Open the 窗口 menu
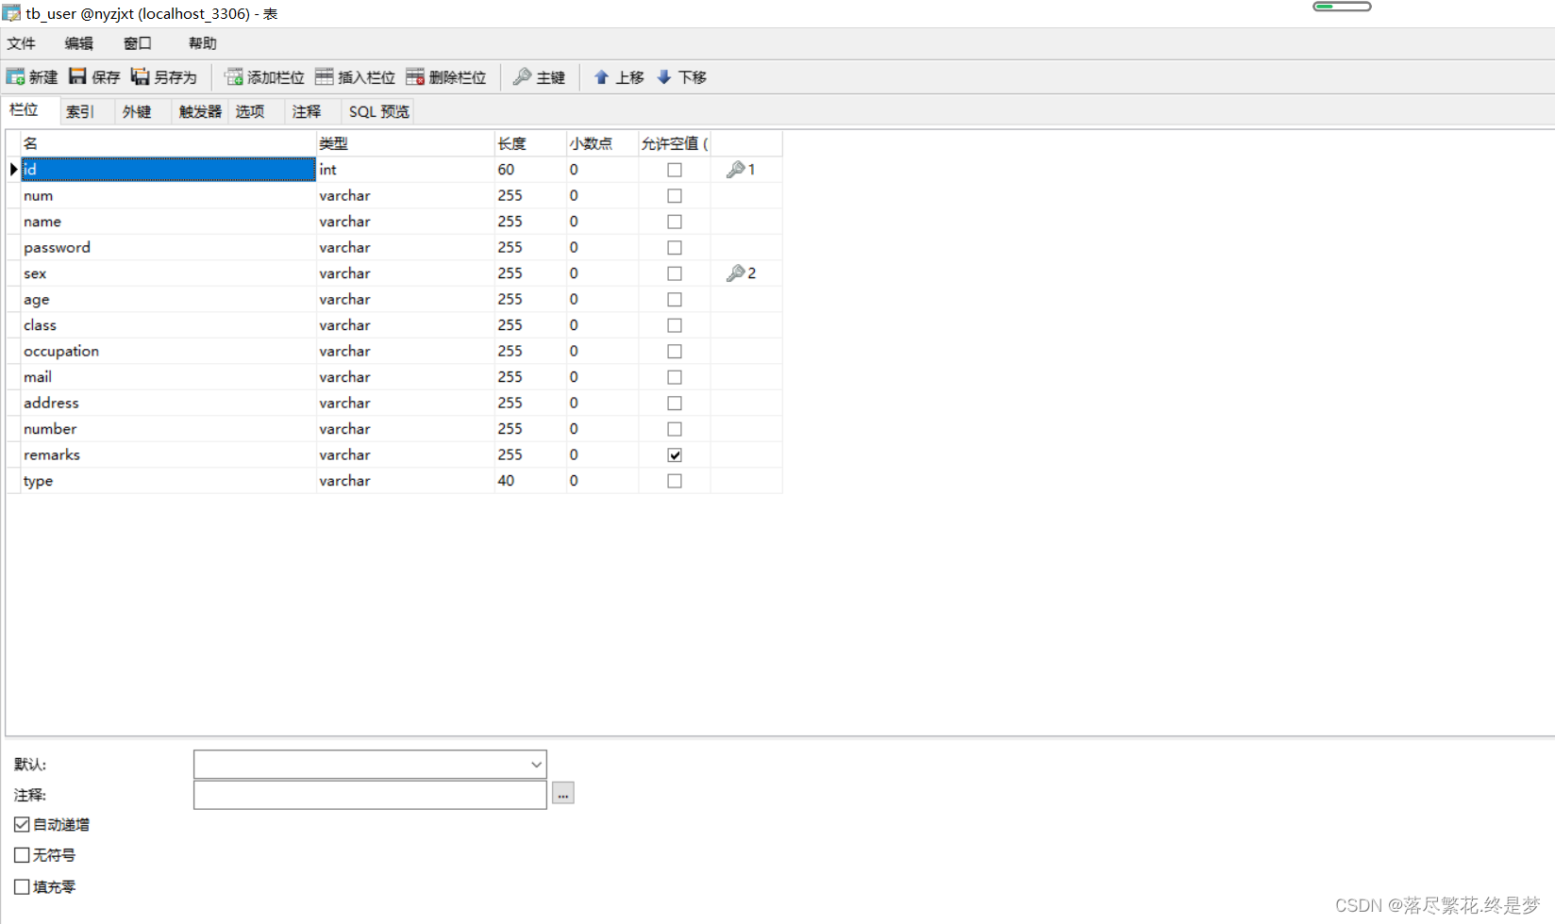Viewport: 1555px width, 924px height. click(136, 42)
